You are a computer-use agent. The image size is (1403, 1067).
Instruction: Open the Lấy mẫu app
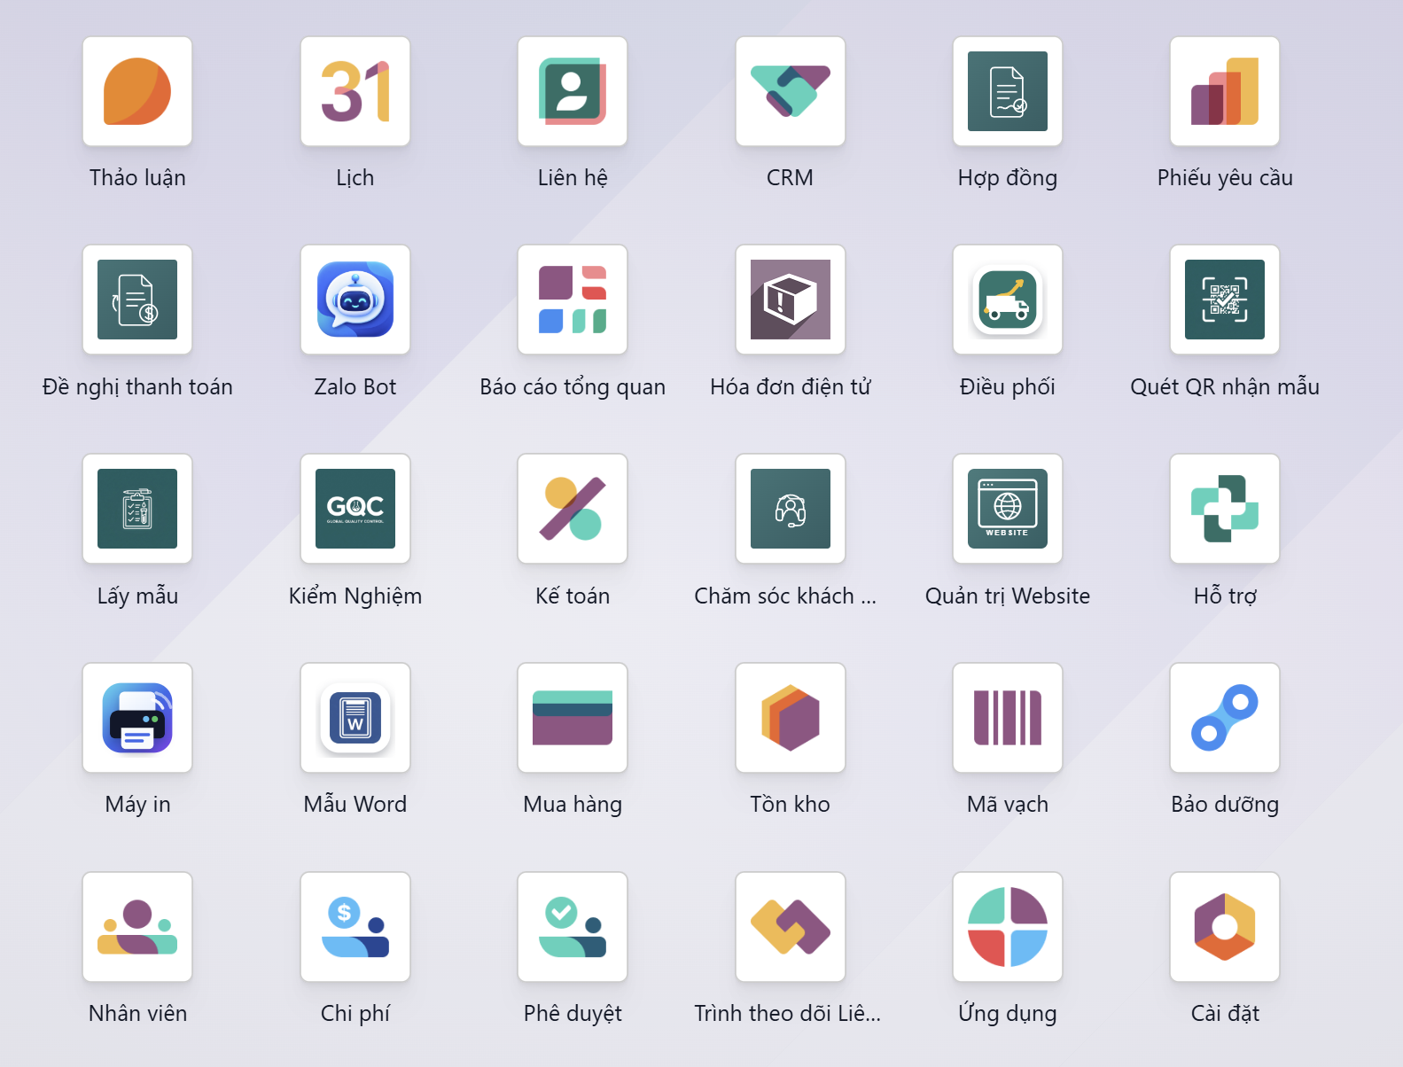tap(137, 509)
